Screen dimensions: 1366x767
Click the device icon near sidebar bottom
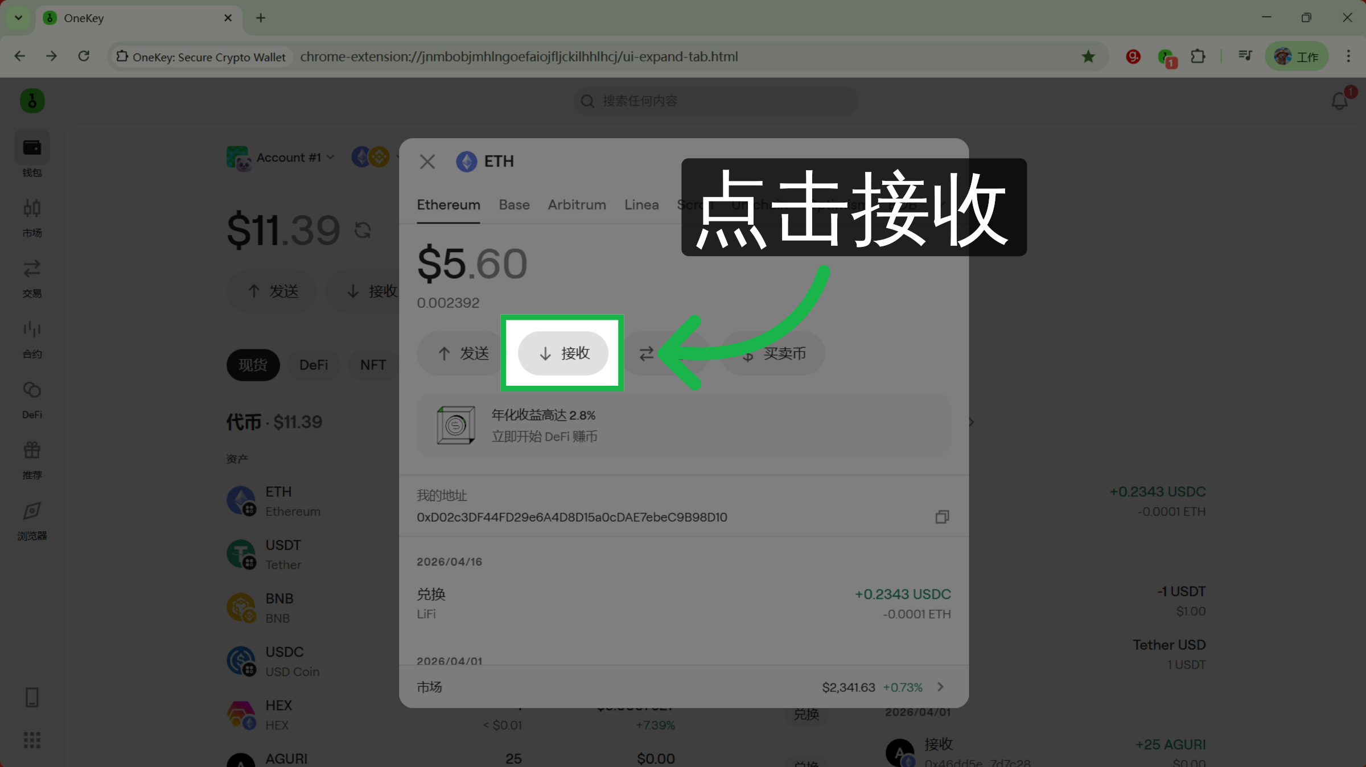point(32,697)
